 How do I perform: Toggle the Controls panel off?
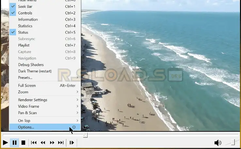[45, 13]
